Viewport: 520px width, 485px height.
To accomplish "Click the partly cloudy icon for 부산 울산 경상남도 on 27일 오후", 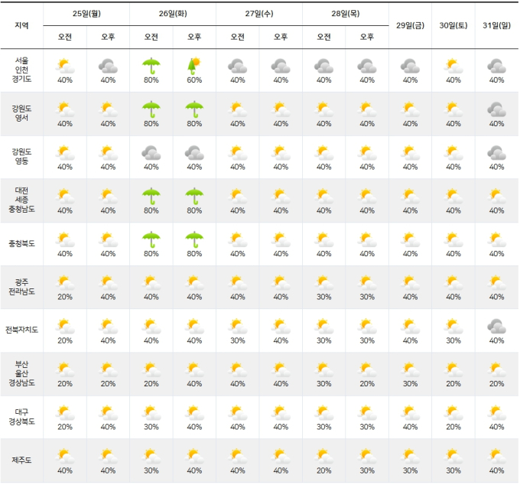I will (281, 369).
